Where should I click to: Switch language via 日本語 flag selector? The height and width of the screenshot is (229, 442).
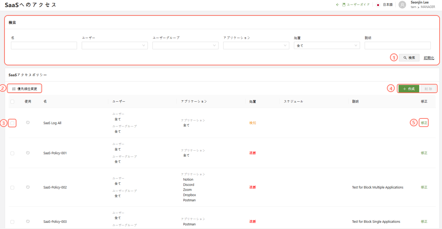384,5
